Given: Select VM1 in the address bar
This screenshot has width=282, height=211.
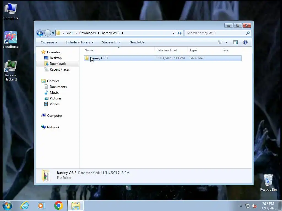Looking at the screenshot, I should 69,33.
